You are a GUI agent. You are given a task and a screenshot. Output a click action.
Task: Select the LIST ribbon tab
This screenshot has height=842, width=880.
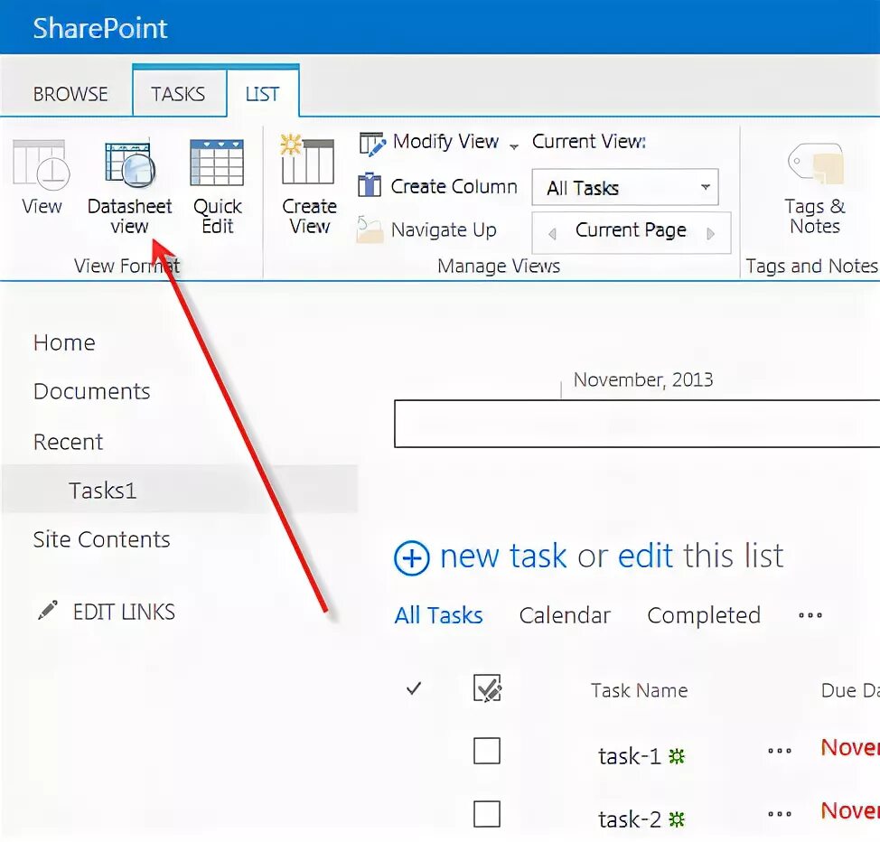pyautogui.click(x=262, y=94)
